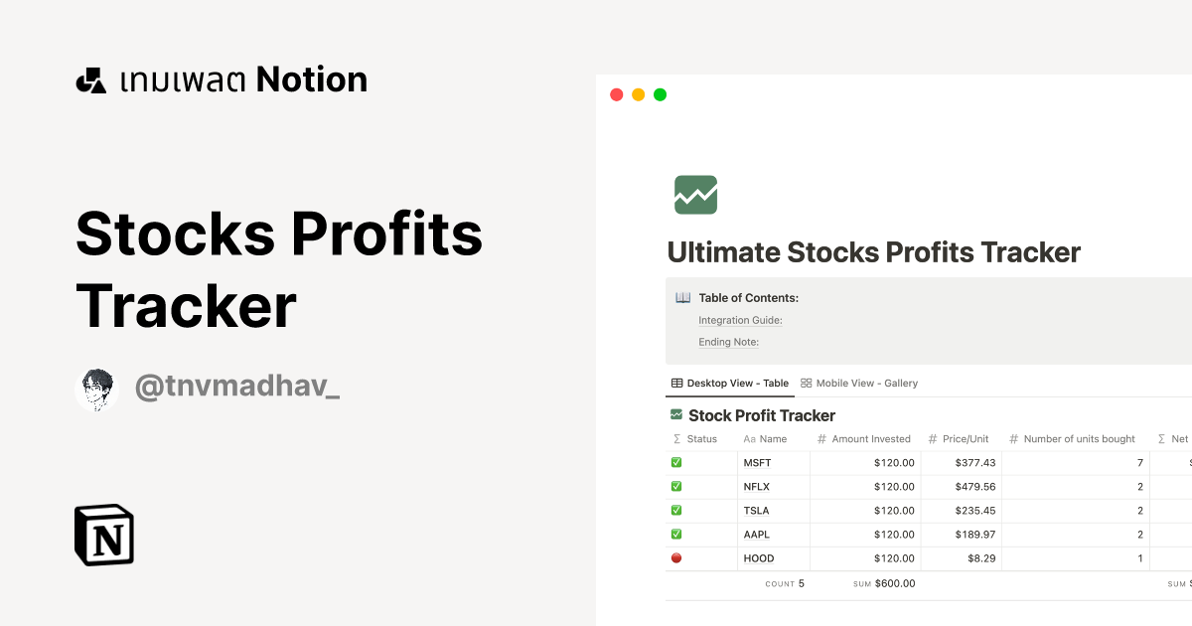Open the Amount Invested column header menu

870,439
